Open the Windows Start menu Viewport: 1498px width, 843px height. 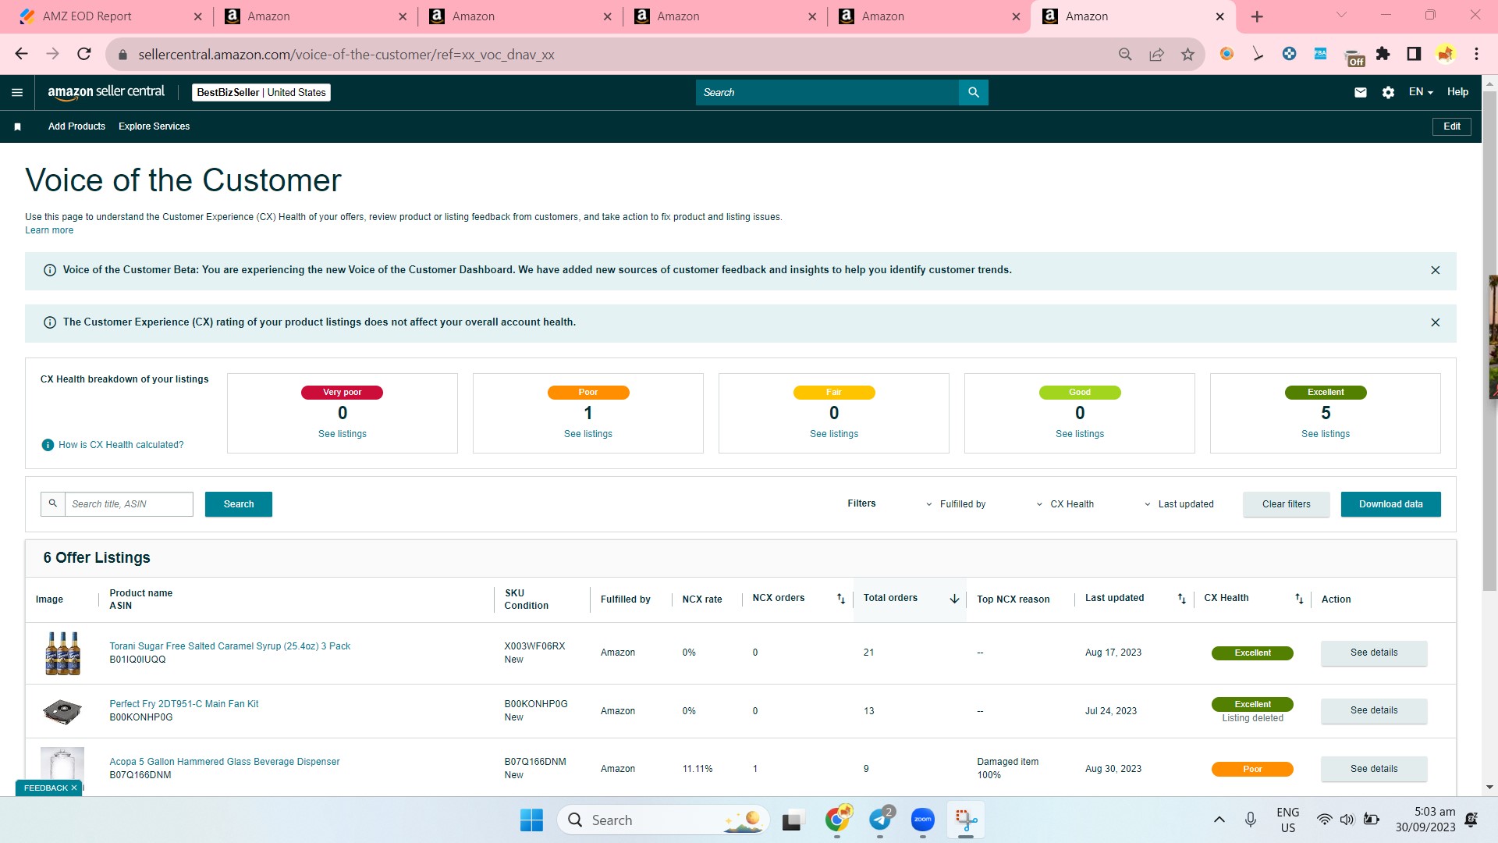(531, 820)
